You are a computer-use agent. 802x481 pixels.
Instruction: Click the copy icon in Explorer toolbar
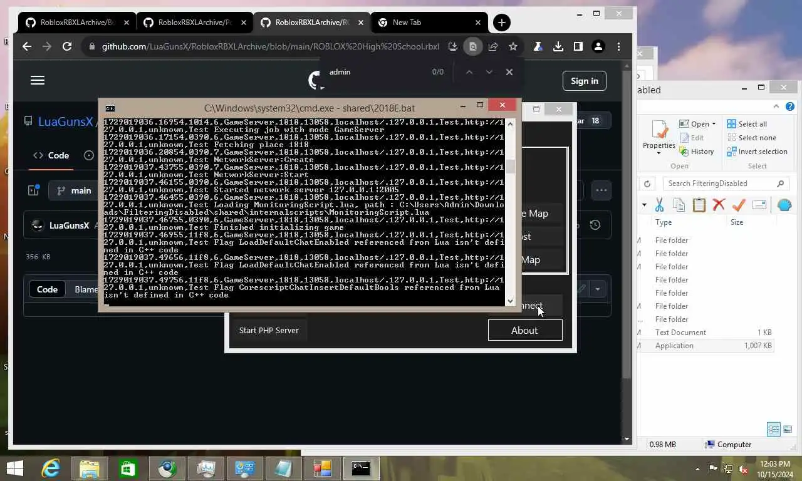click(x=679, y=205)
